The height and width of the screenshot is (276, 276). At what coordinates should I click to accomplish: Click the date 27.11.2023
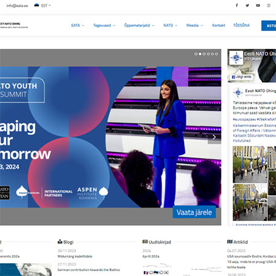(67, 264)
